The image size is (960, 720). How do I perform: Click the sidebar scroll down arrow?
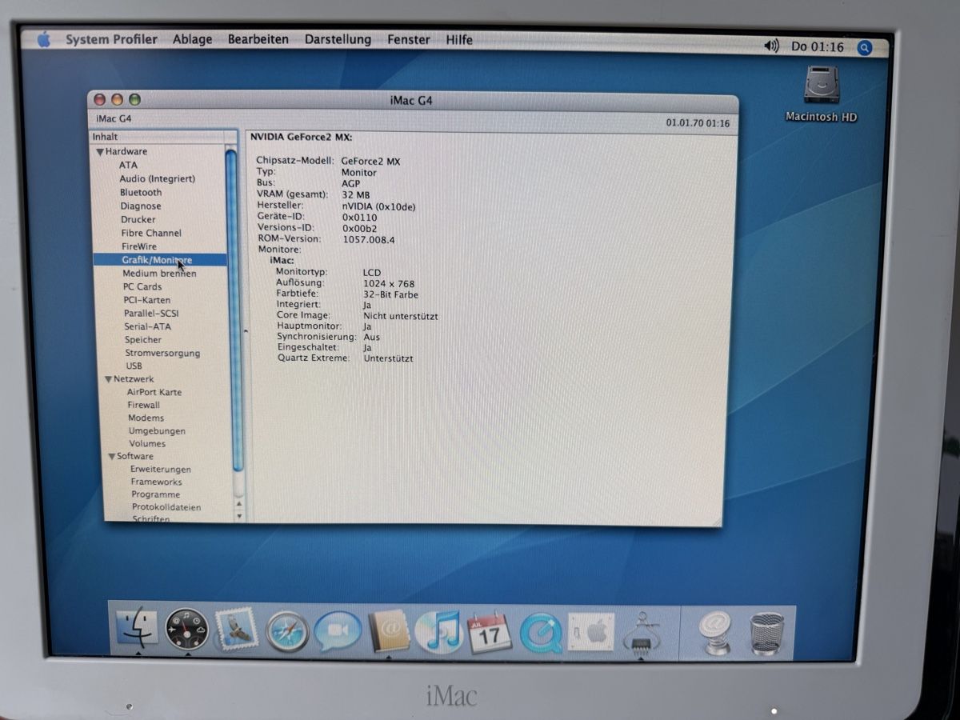(238, 516)
